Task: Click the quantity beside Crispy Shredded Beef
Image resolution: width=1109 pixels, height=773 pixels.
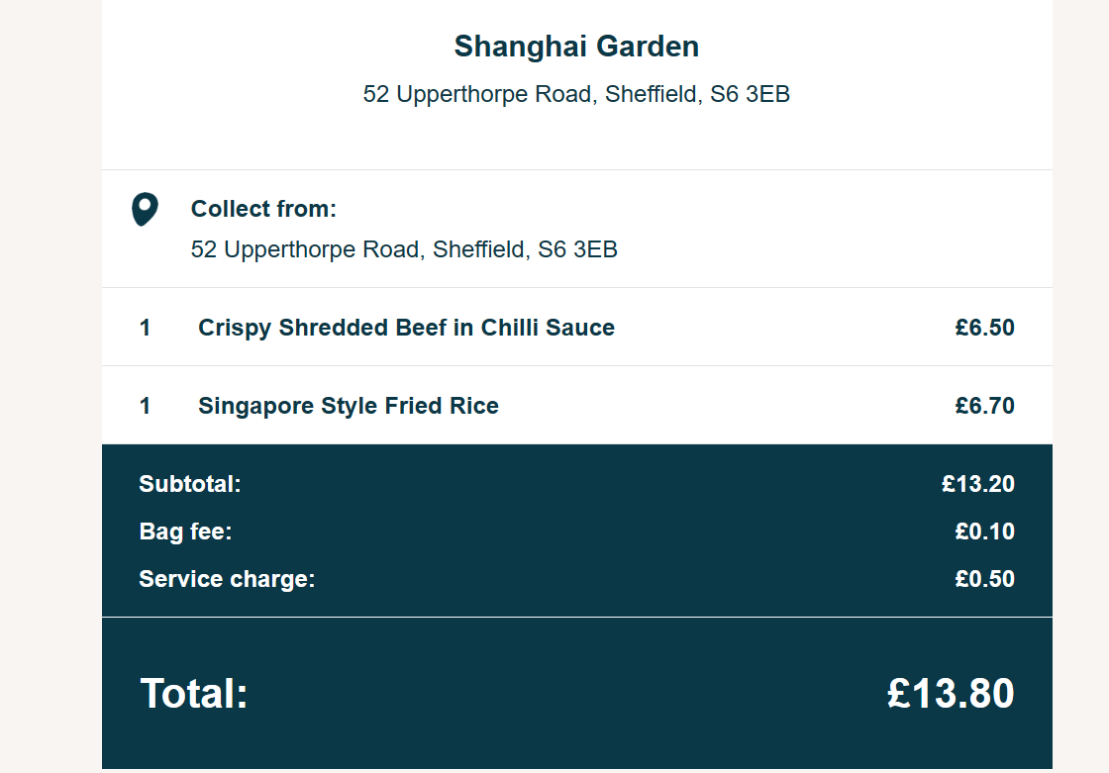Action: [x=146, y=328]
